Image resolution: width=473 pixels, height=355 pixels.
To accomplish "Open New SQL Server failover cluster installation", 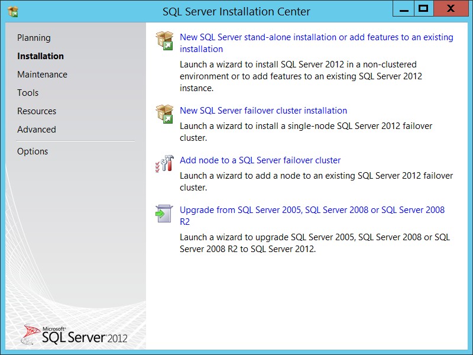I will click(263, 111).
